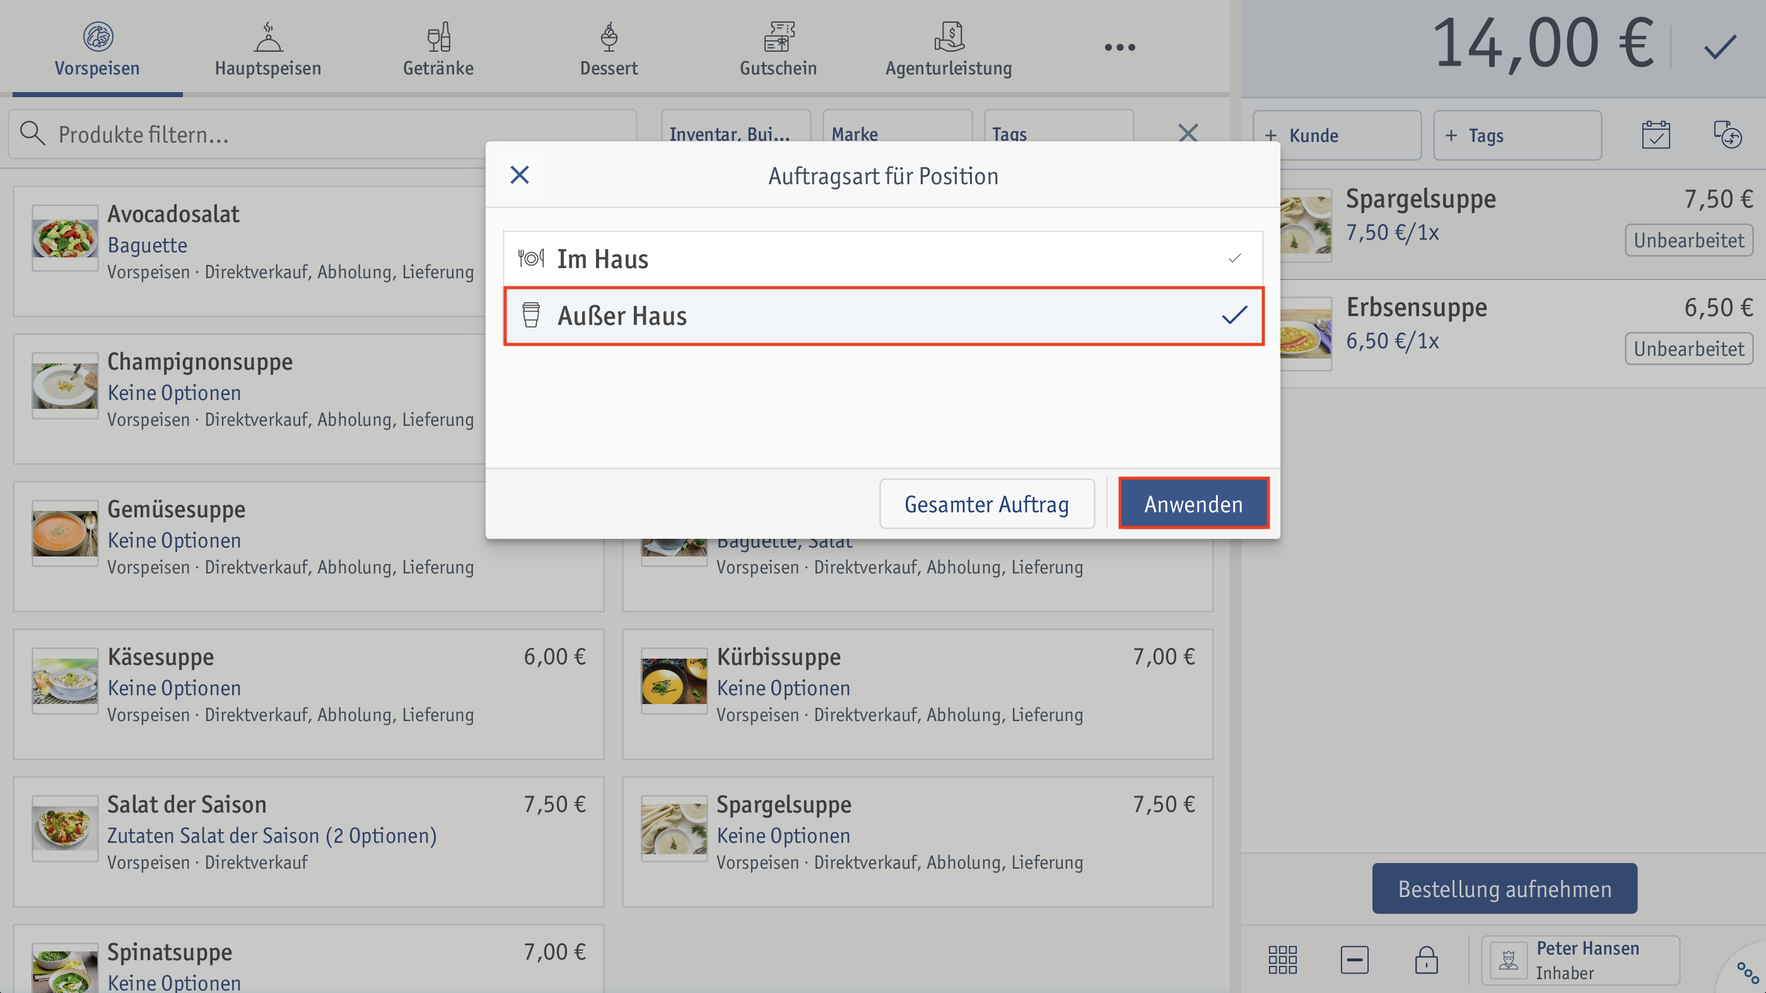This screenshot has width=1766, height=993.
Task: Click the minus square icon
Action: tap(1354, 960)
